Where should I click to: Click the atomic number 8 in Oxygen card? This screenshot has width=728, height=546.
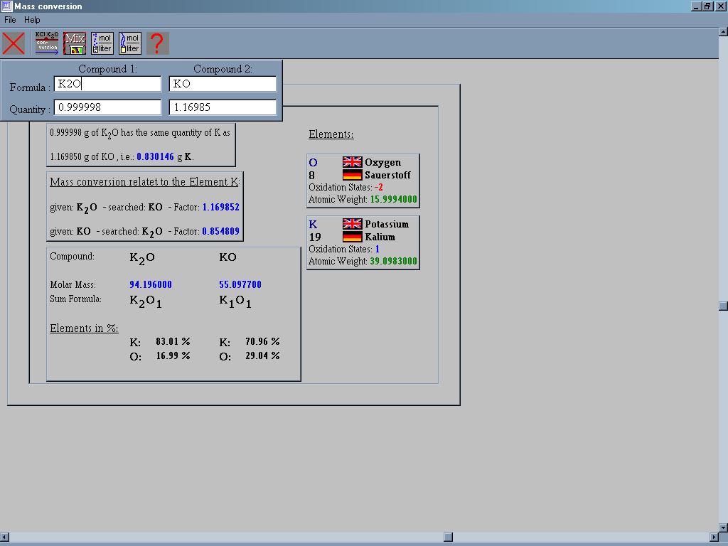coord(311,176)
